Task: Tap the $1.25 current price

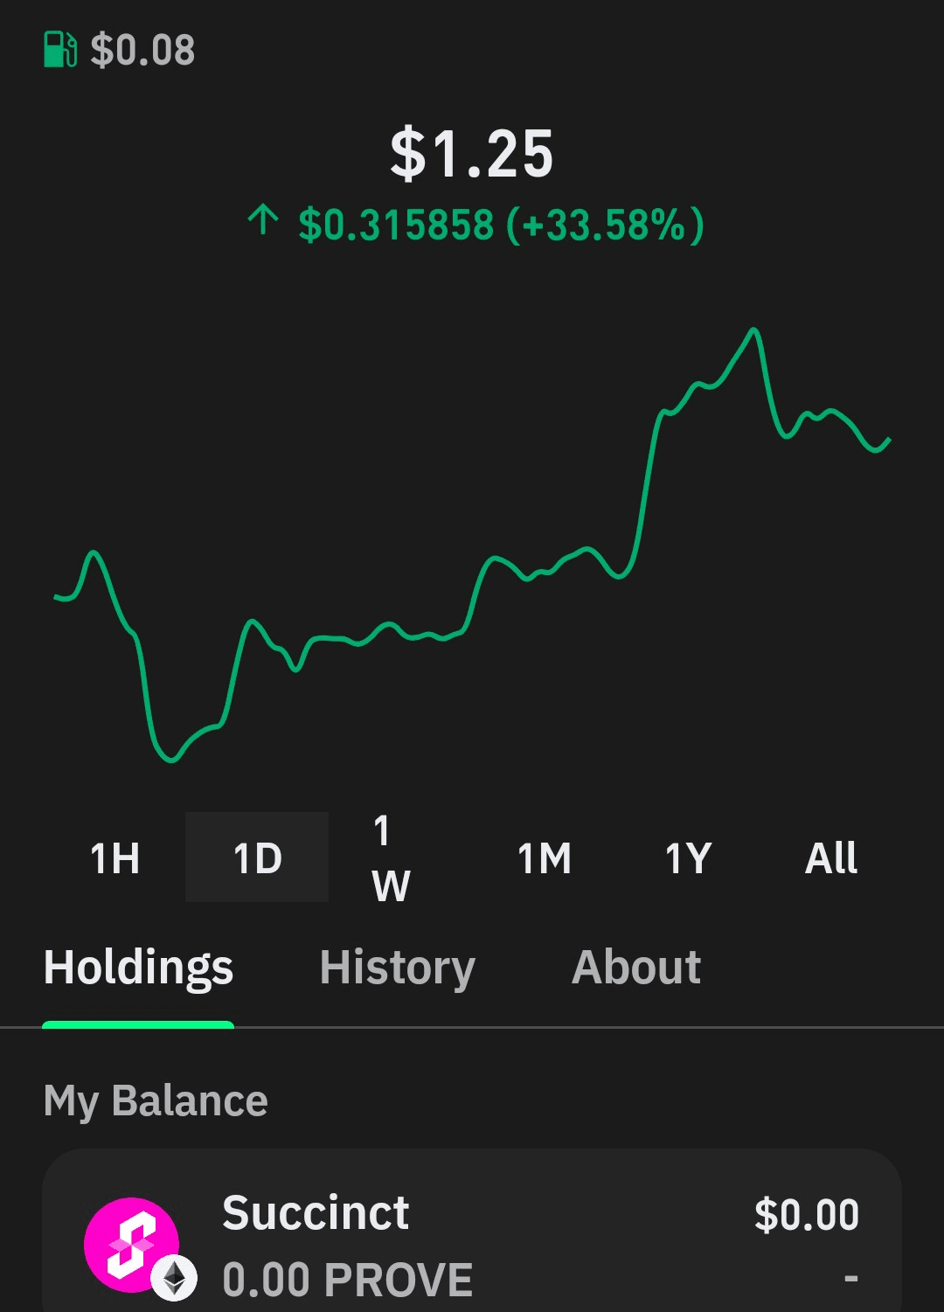Action: (x=472, y=154)
